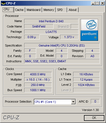Click the Ext. Model value field
The width and height of the screenshot is (106, 123).
click(x=62, y=56)
